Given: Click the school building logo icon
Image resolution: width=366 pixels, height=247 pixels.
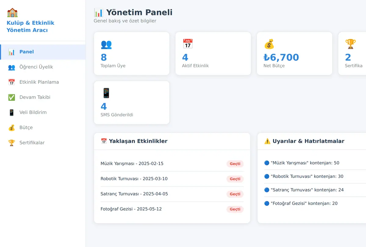Looking at the screenshot, I should (x=12, y=12).
